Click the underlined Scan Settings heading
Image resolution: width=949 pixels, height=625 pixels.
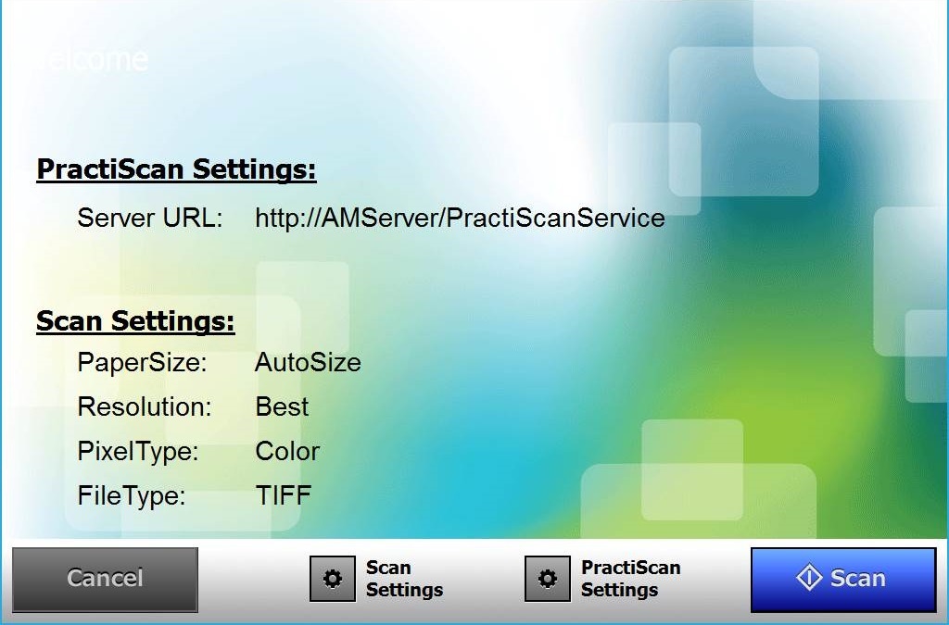click(x=135, y=321)
